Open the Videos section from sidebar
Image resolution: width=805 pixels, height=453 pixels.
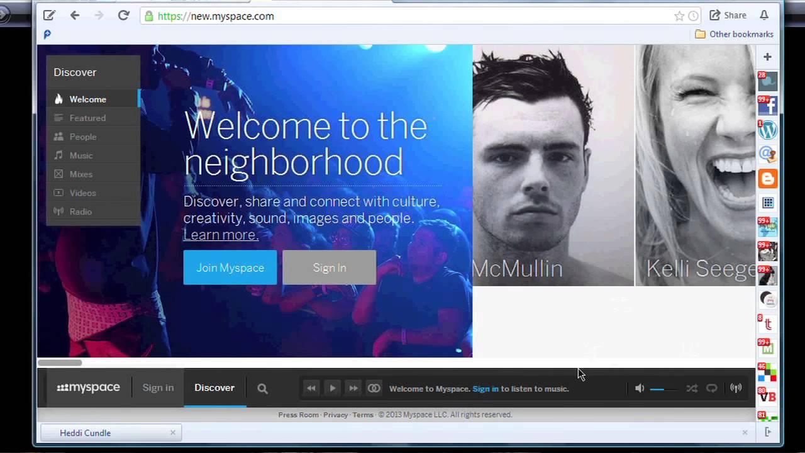(x=82, y=193)
